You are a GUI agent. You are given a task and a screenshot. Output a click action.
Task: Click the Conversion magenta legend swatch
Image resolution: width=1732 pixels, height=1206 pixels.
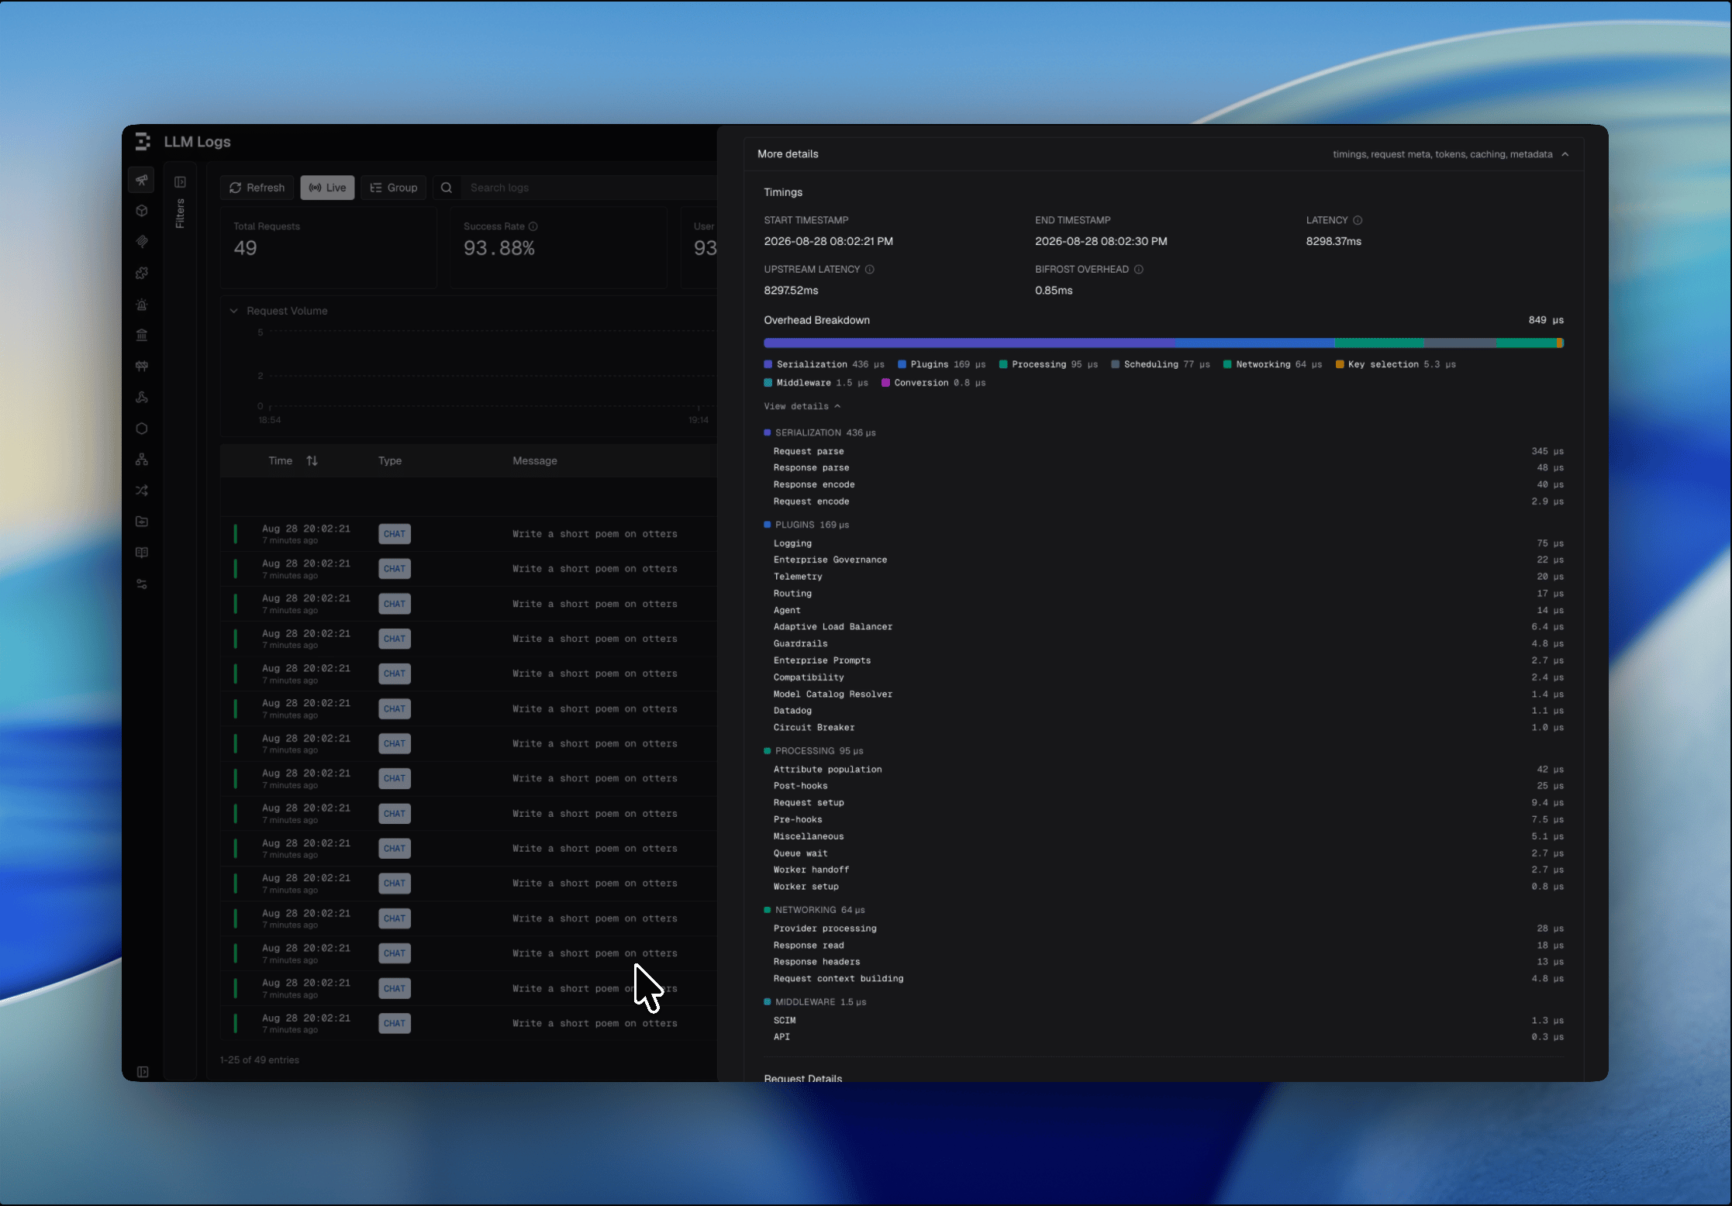885,383
